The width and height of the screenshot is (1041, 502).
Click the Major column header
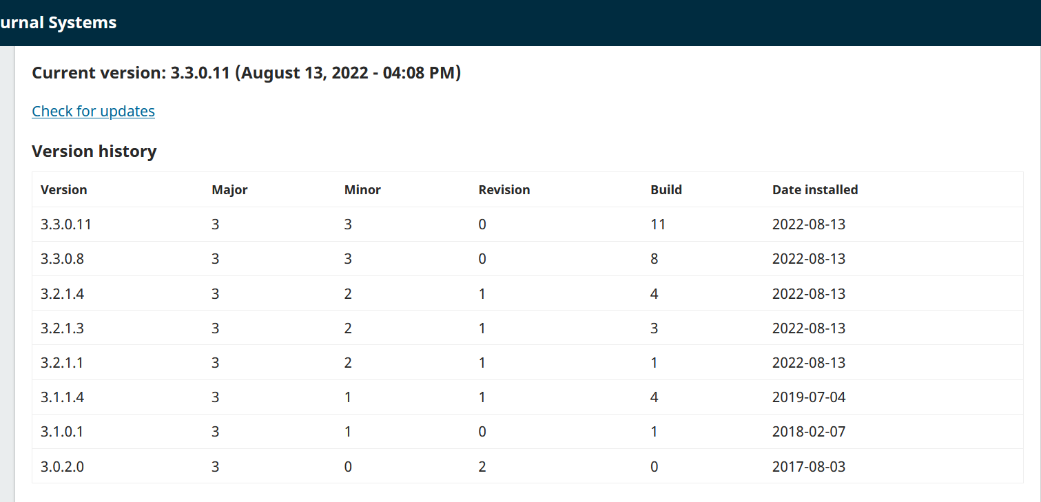tap(229, 189)
